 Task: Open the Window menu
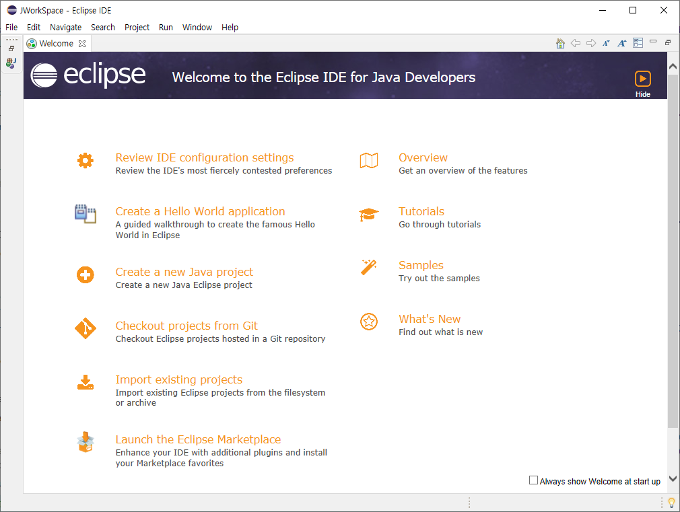(197, 28)
